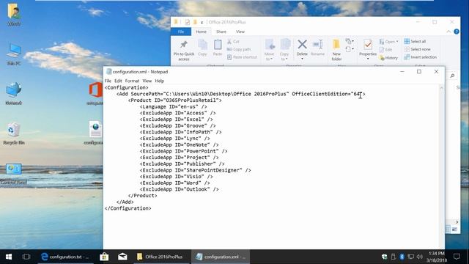
Task: Click Edit in Explorer ribbon Open group
Action: point(386,50)
